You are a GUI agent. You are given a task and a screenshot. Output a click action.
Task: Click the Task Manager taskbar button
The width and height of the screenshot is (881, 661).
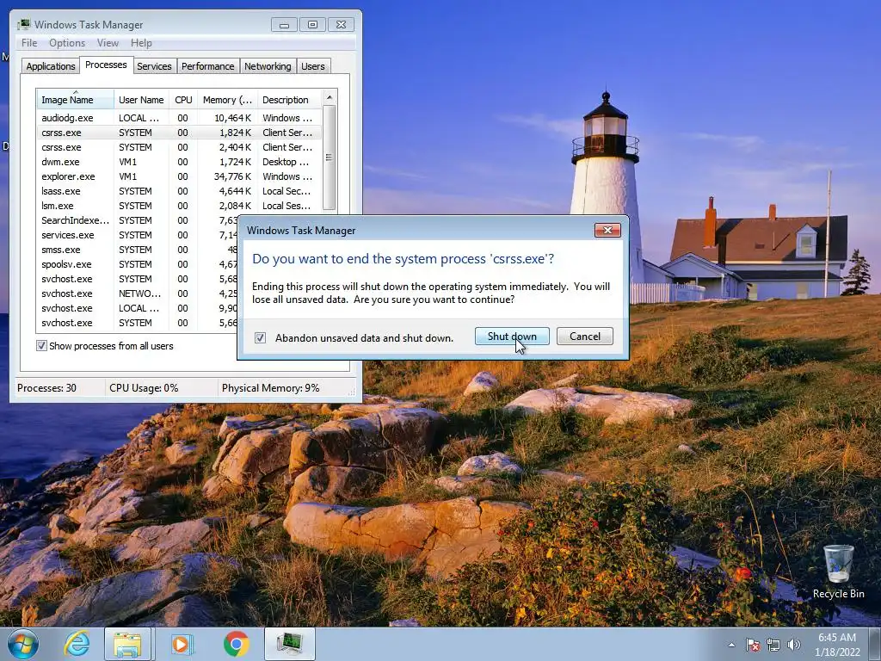(289, 644)
